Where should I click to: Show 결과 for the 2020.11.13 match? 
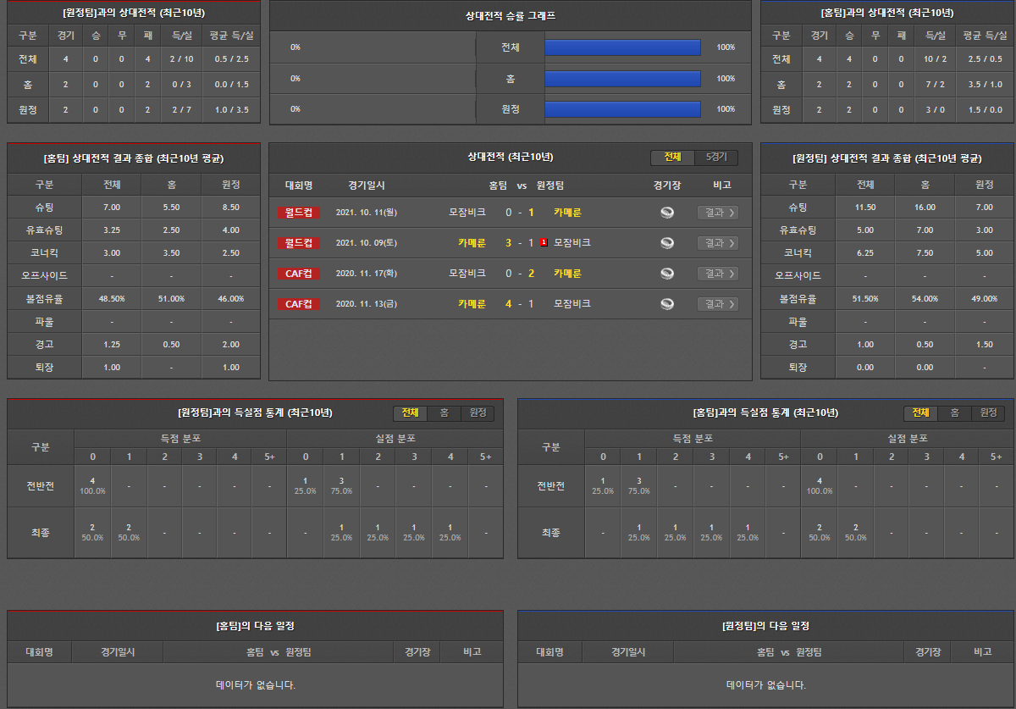pos(717,304)
